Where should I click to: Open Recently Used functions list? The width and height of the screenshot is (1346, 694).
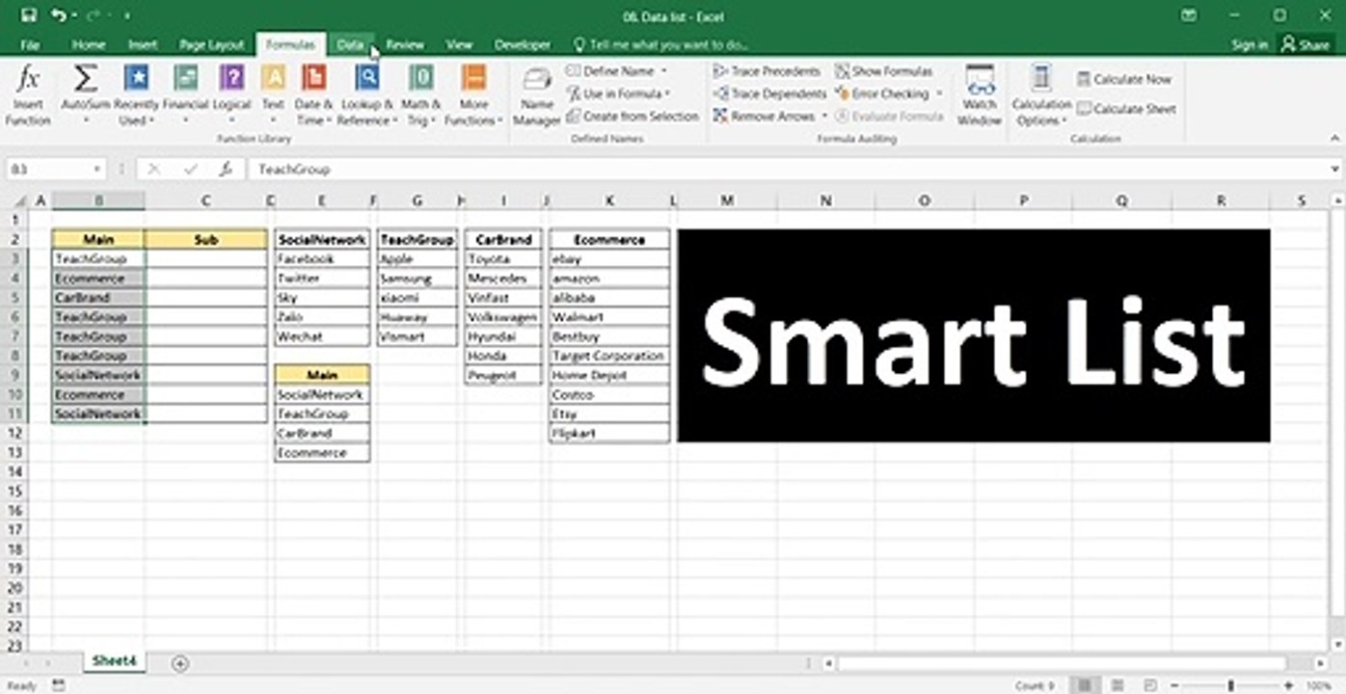[136, 95]
